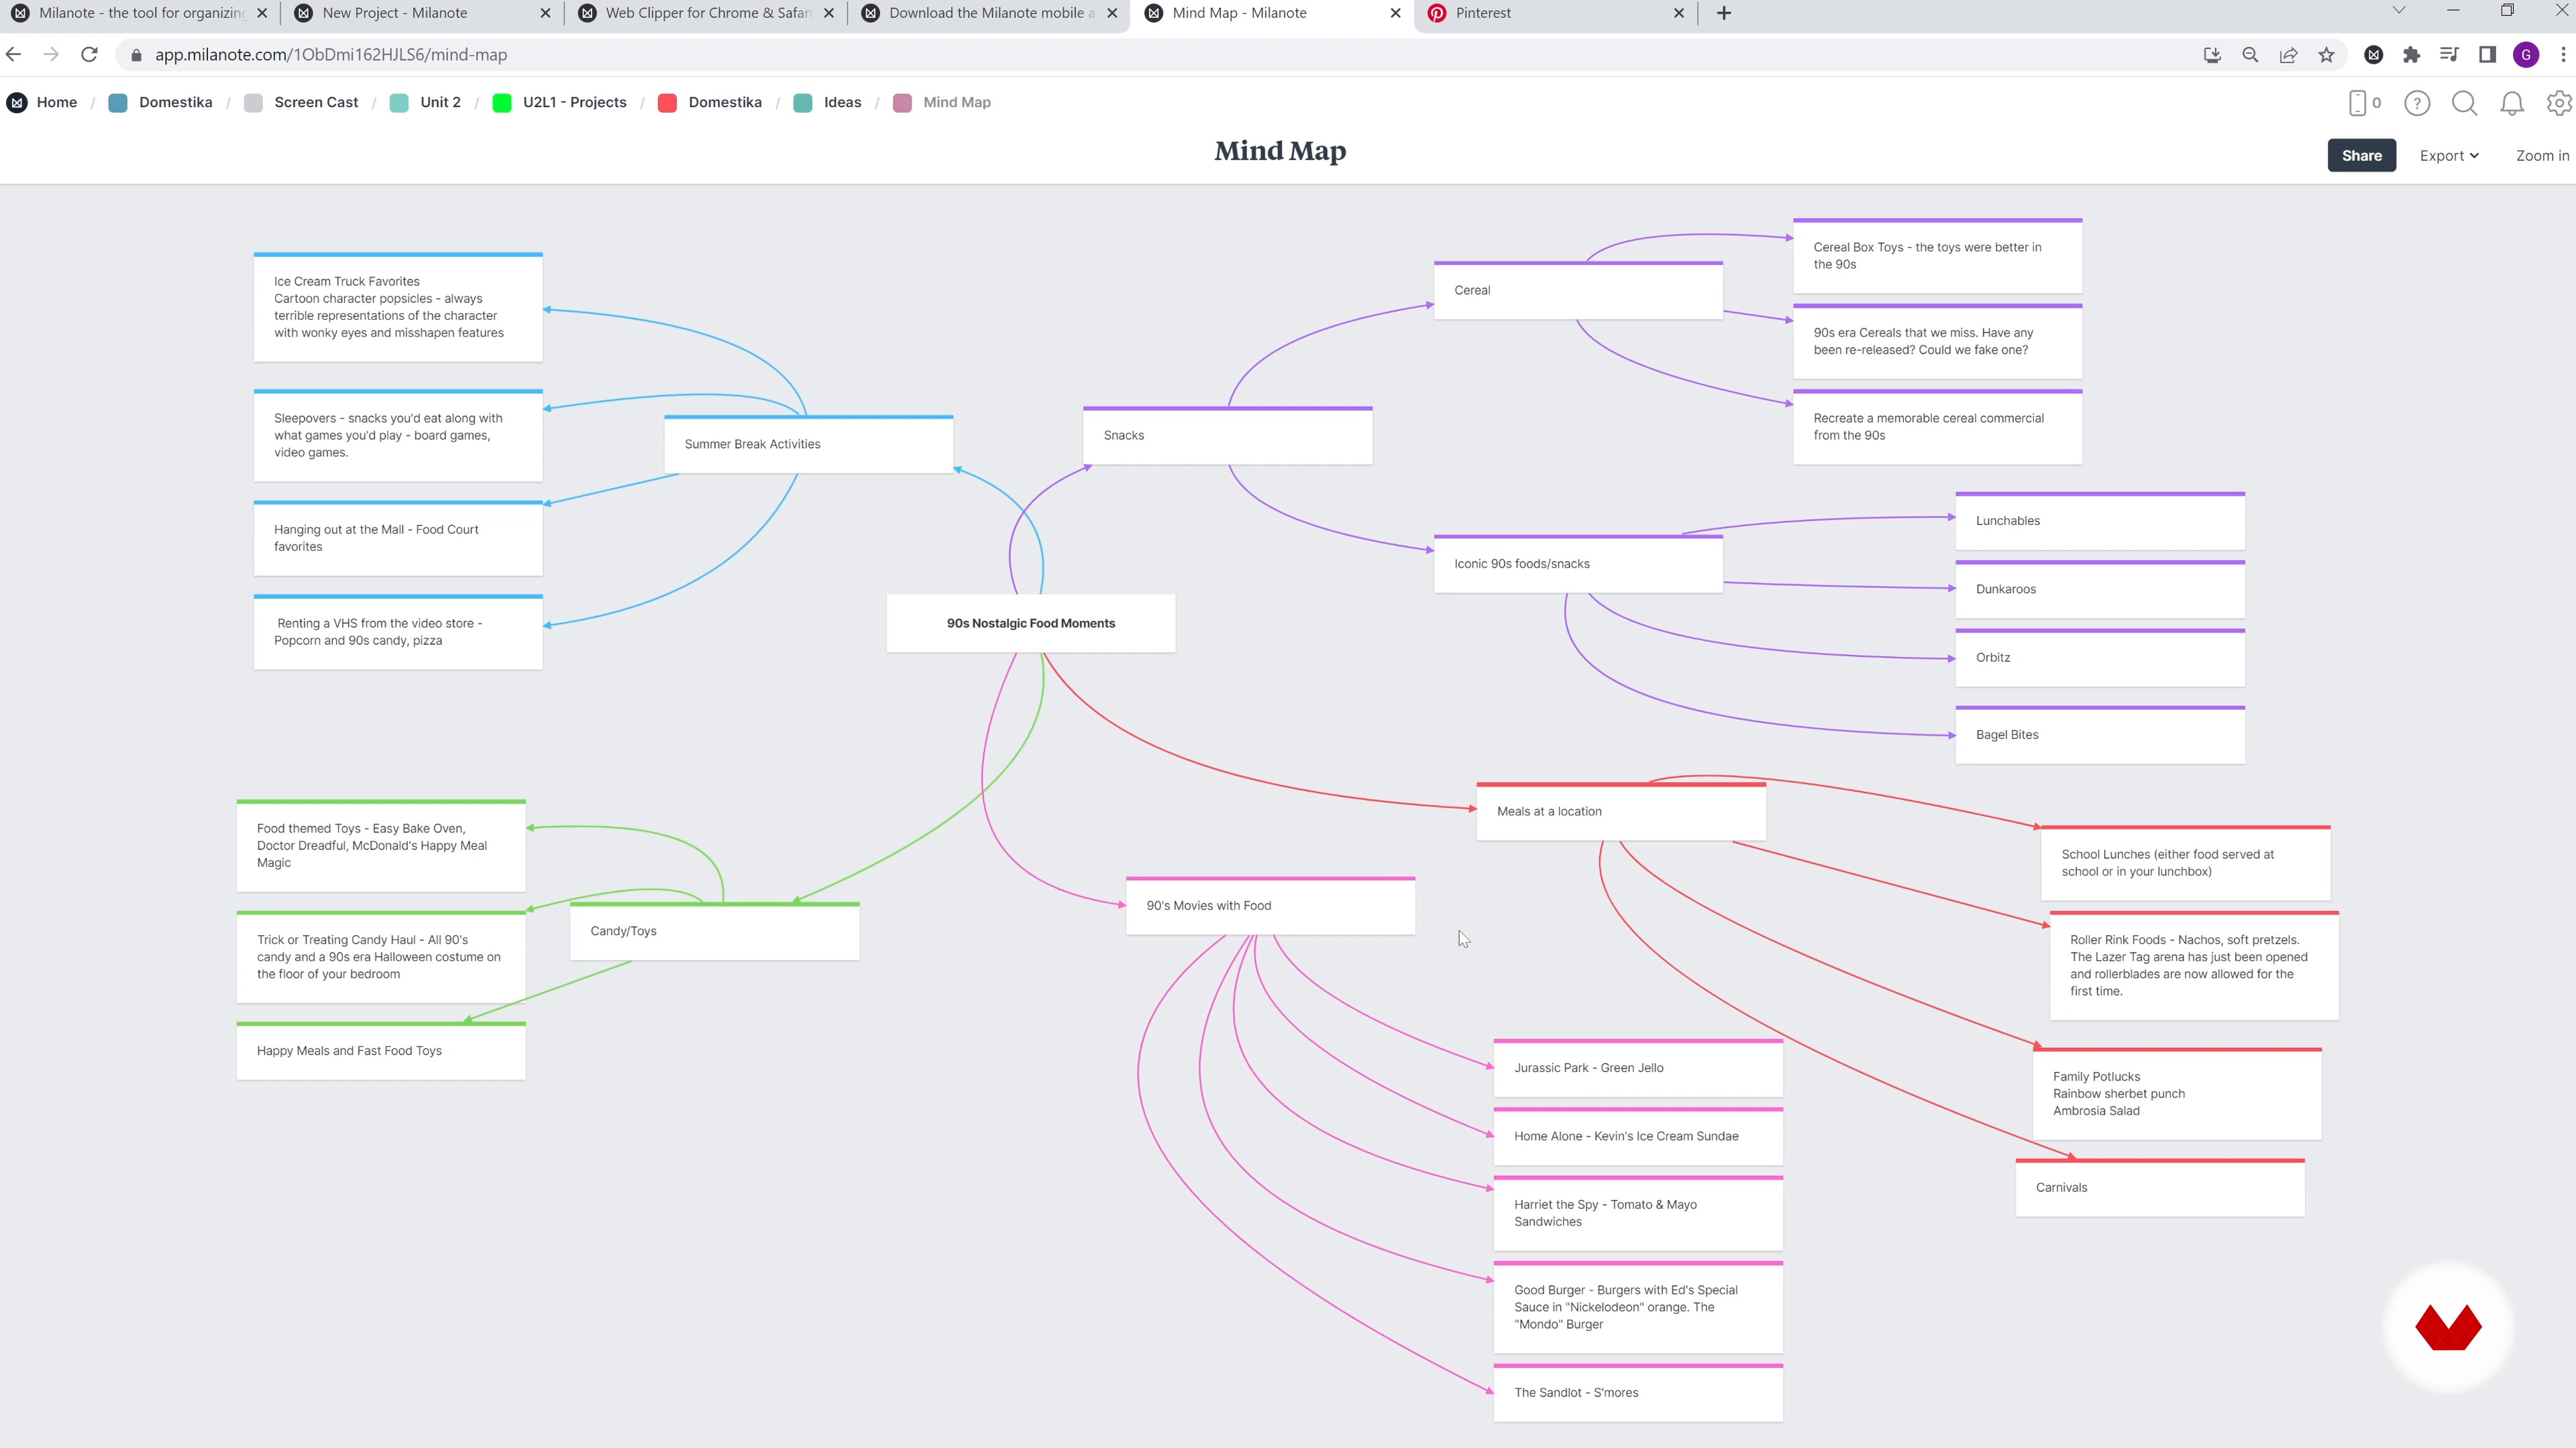Select the Jurassic Park - Green Jello card
2576x1448 pixels.
[1638, 1067]
